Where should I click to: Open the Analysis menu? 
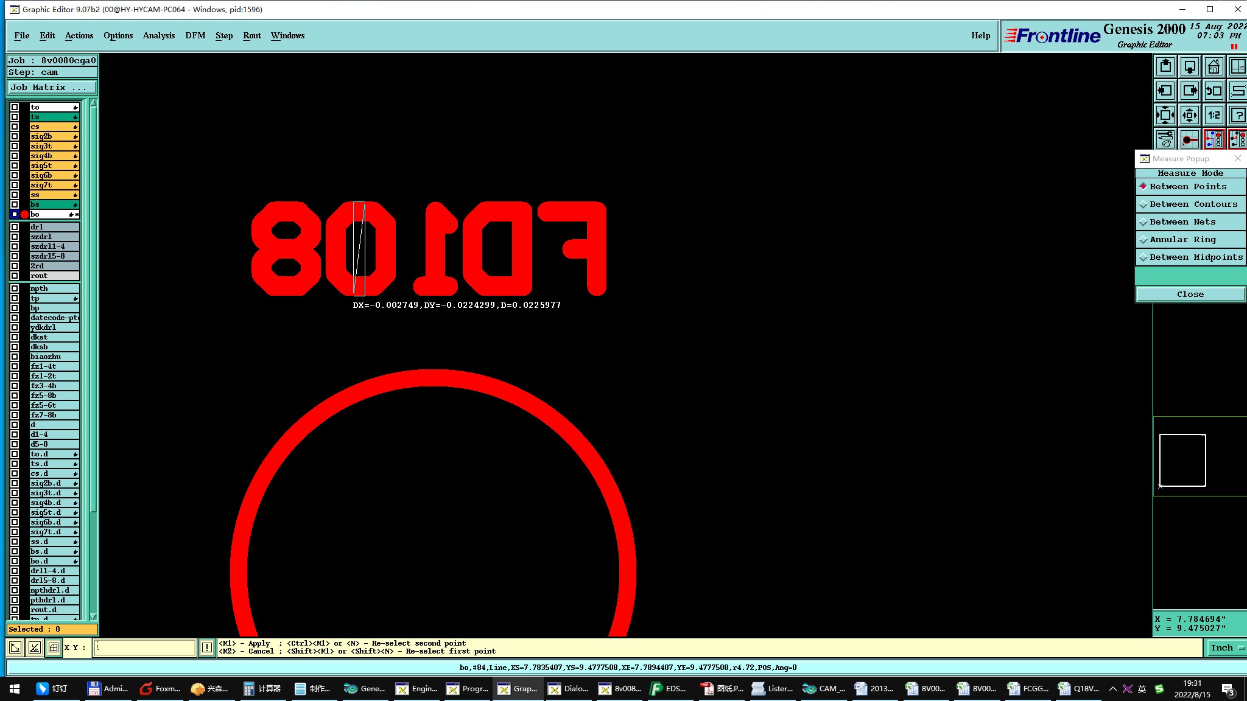158,35
